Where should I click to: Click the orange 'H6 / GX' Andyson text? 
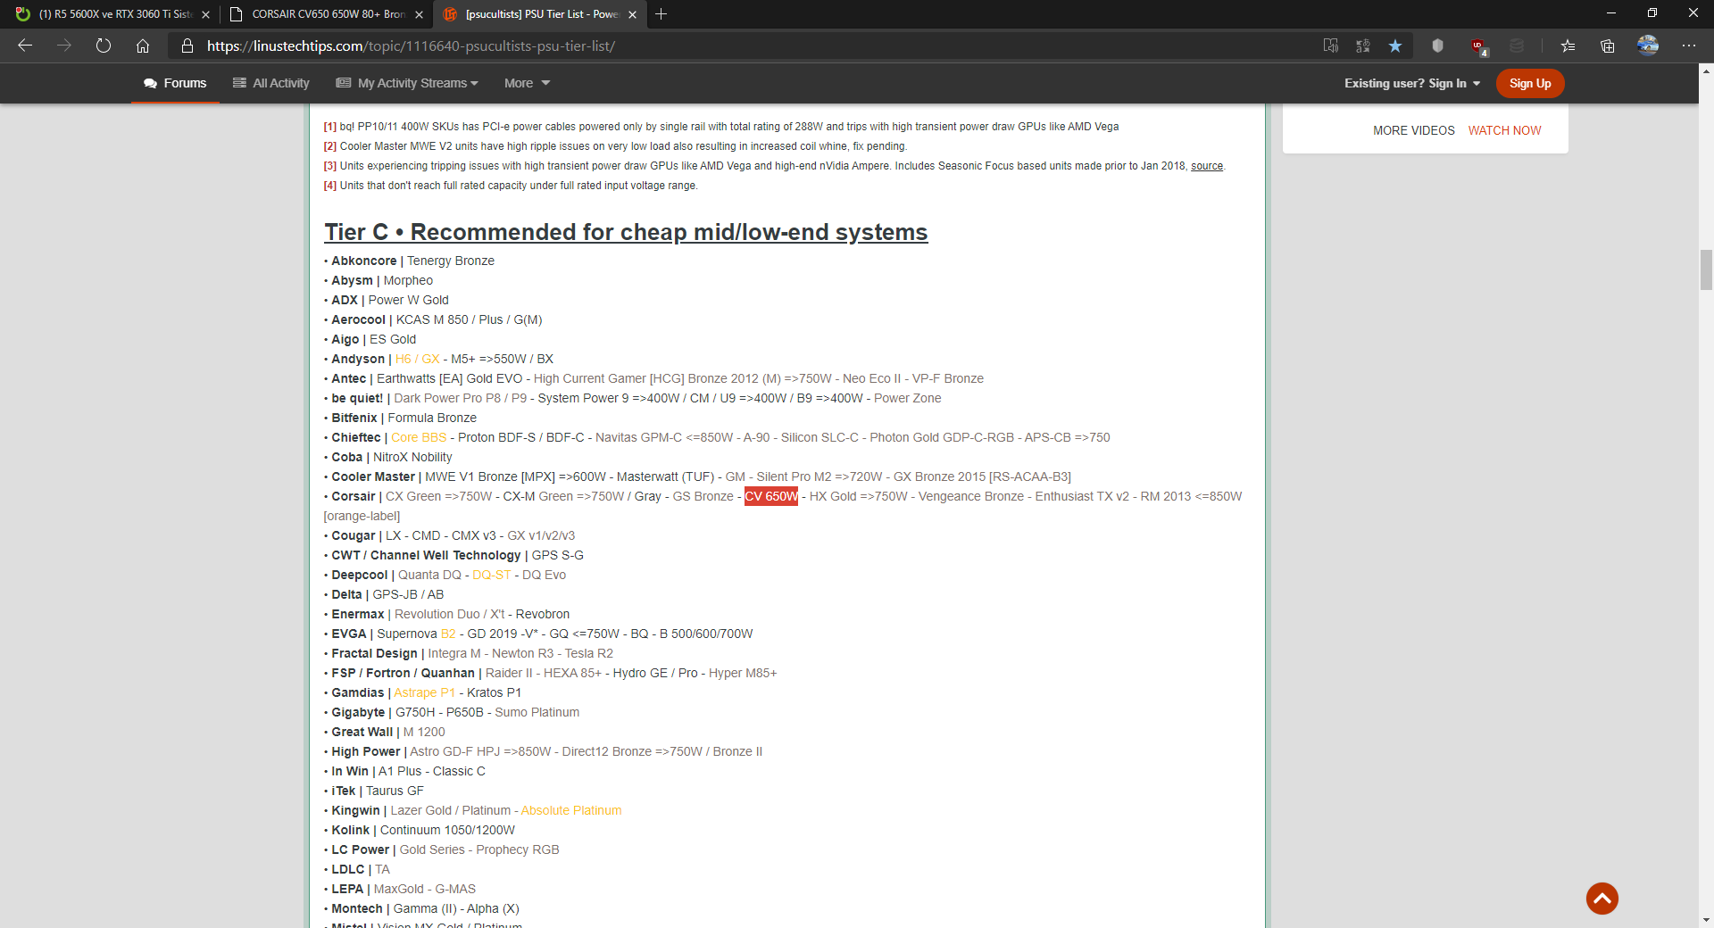[x=417, y=359]
